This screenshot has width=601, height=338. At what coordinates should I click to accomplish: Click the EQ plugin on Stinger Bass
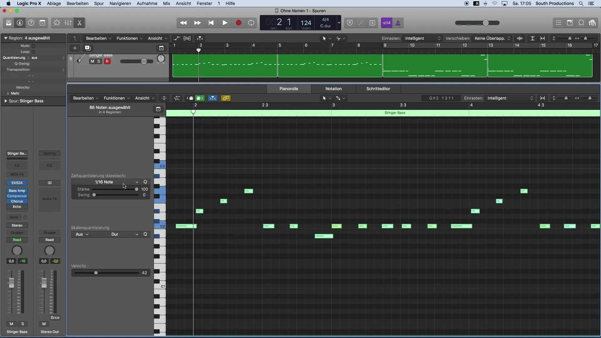[17, 165]
